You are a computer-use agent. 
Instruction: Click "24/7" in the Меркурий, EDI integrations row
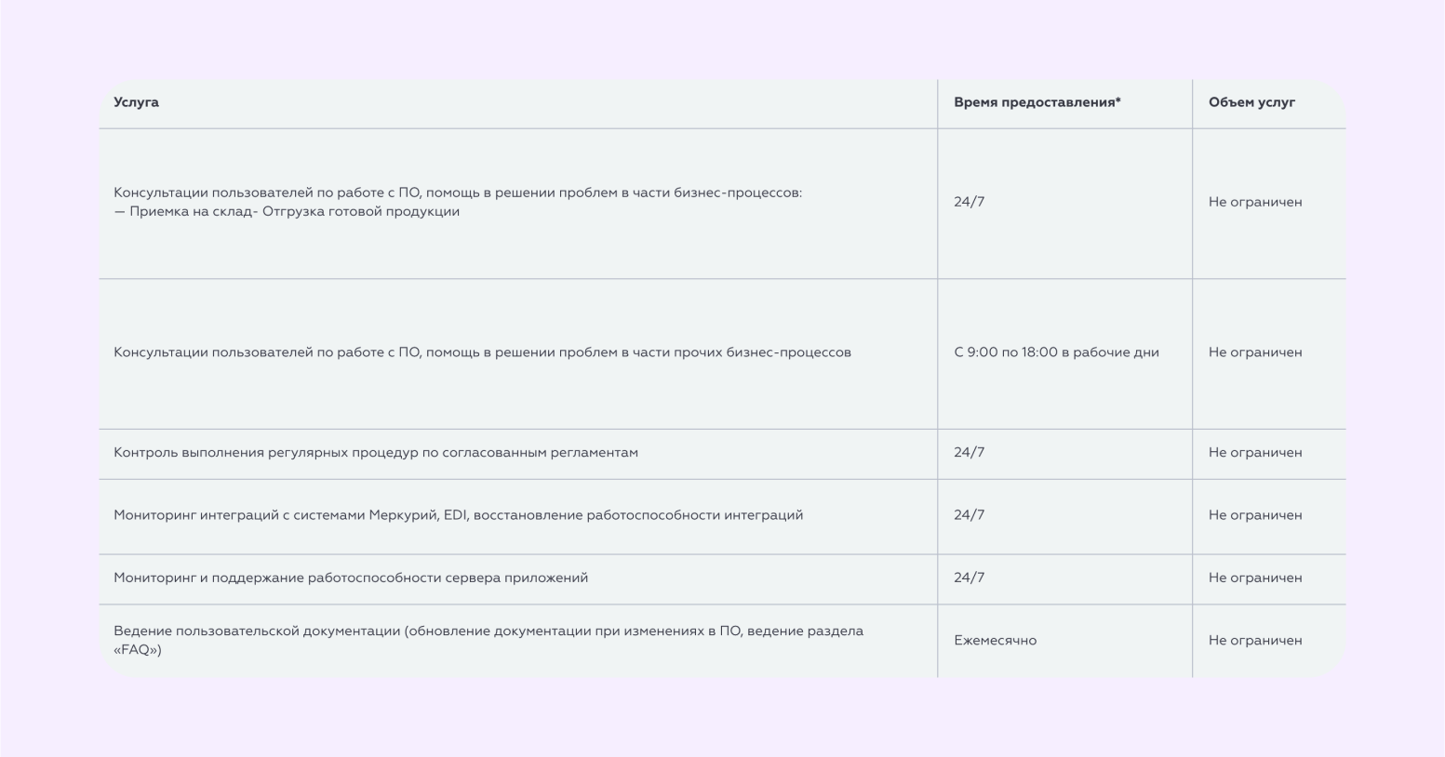coord(969,515)
